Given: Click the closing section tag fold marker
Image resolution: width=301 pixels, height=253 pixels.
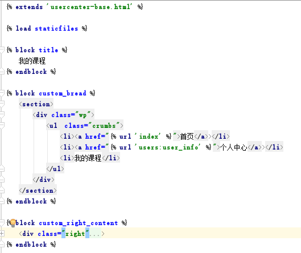Looking at the screenshot, I should point(2,190).
